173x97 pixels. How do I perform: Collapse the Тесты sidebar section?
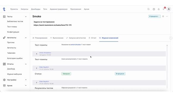point(26,17)
